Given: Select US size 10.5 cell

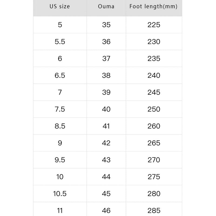Looking at the screenshot, I should tap(60, 194).
